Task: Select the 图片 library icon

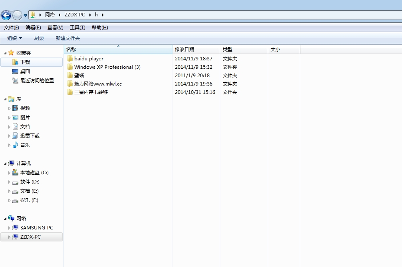Action: pyautogui.click(x=15, y=118)
